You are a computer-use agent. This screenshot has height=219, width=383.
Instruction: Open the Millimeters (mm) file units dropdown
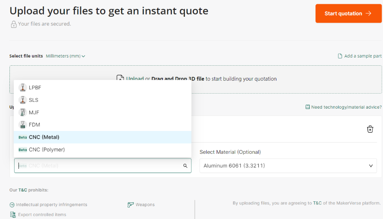[65, 56]
